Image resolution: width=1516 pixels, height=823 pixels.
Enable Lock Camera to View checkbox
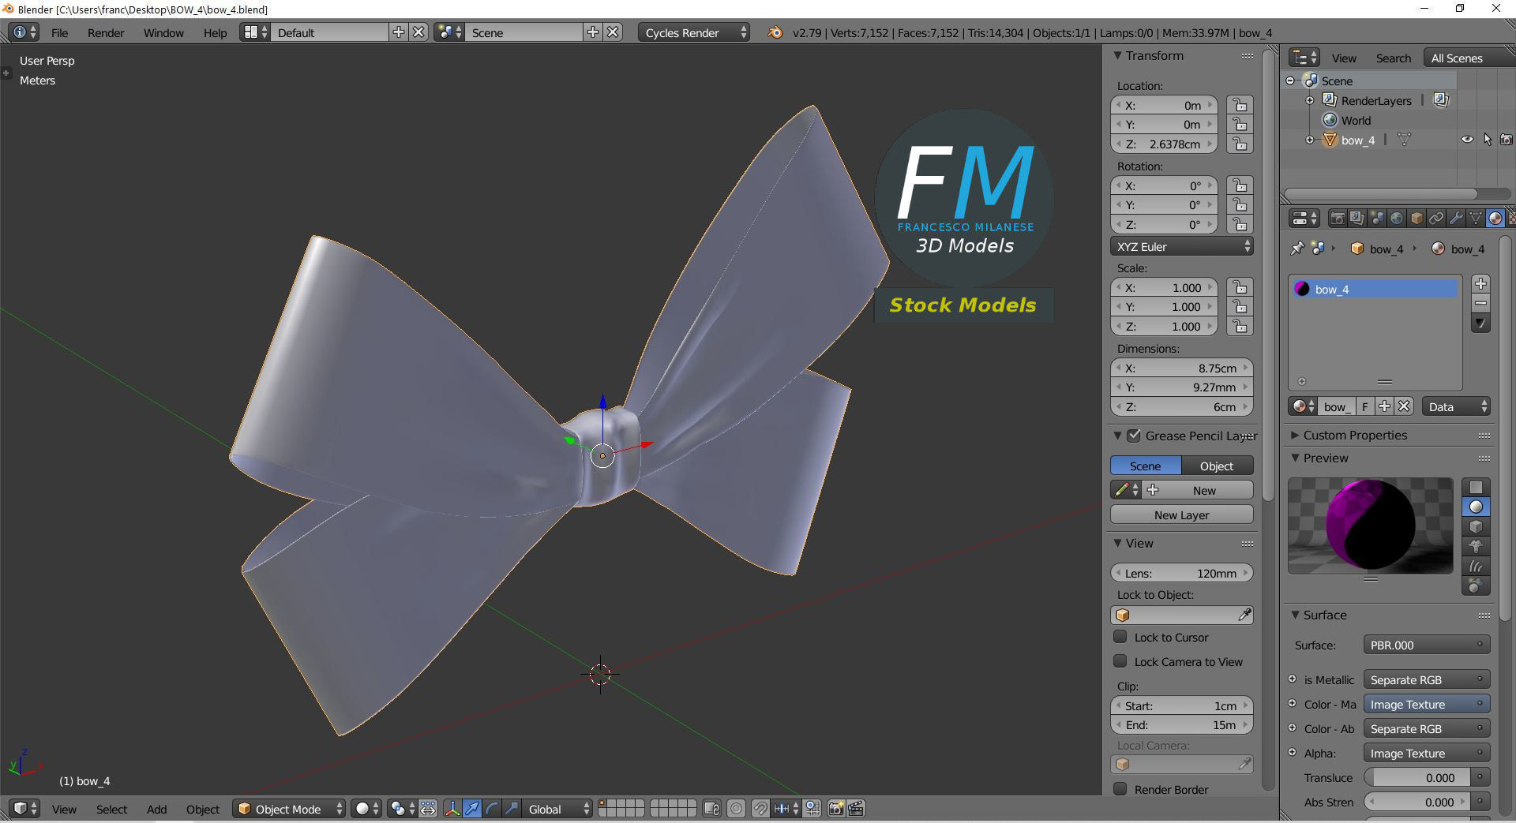1120,661
